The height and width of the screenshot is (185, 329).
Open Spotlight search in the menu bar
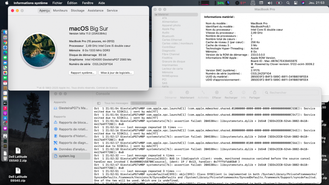[288, 3]
